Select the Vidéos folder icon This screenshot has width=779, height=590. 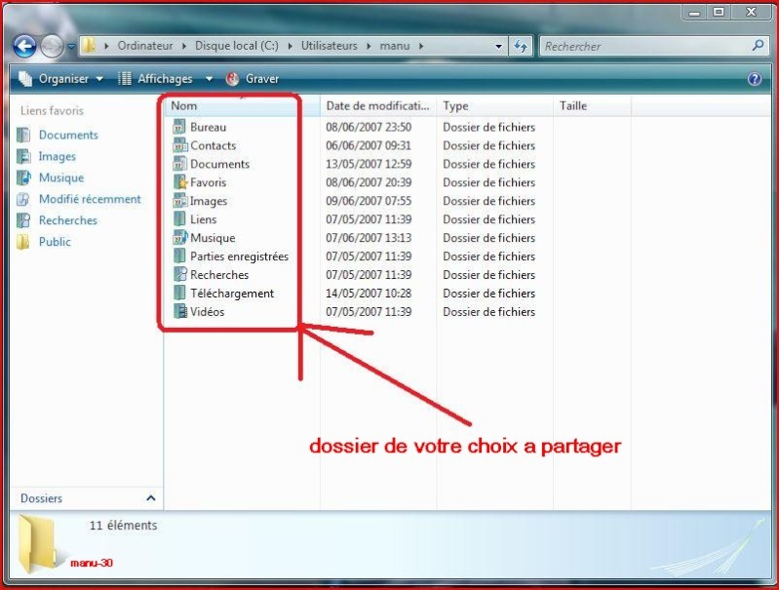tap(179, 312)
